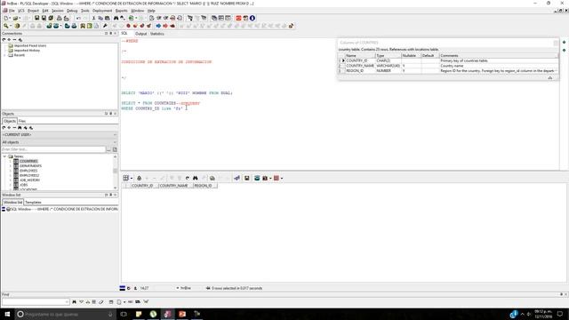Click the magnifier key icon in second toolbar
This screenshot has height=320, width=569.
6,26
